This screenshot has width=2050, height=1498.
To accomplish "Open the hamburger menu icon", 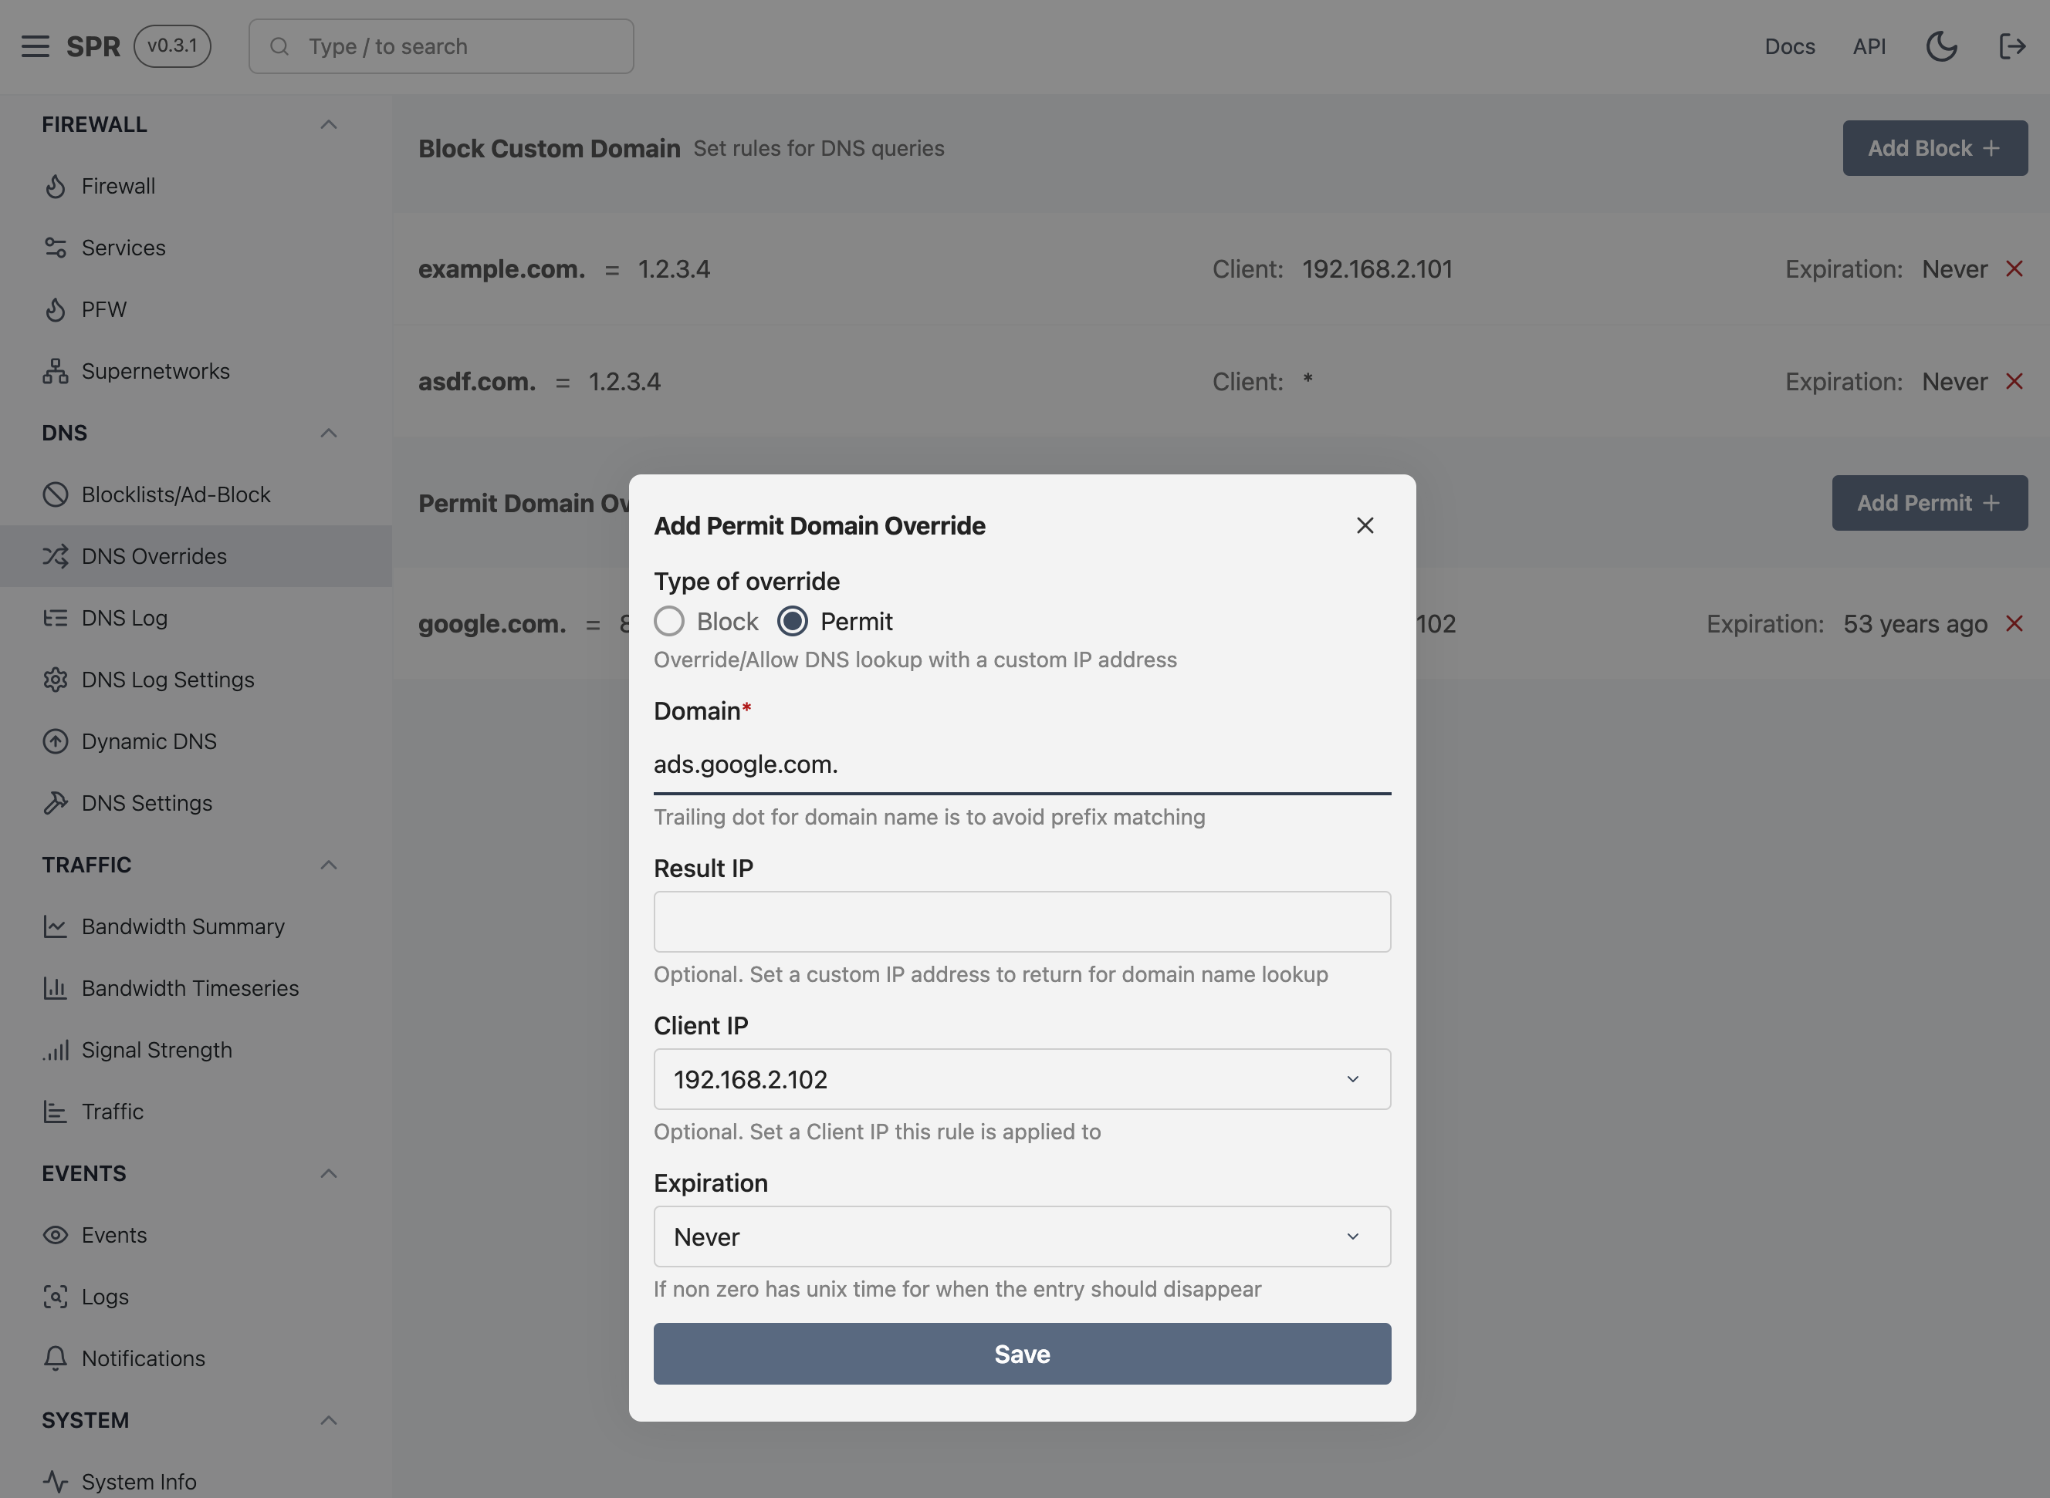I will click(36, 46).
